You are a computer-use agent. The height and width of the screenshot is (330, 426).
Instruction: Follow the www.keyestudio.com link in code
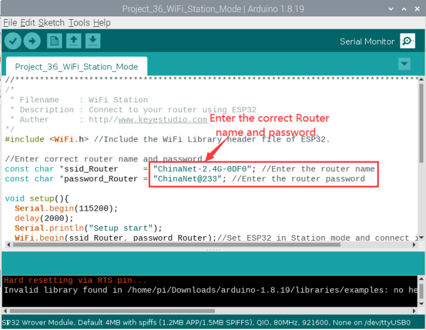[163, 119]
